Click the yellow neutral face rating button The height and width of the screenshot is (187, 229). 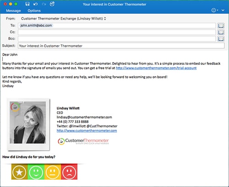pyautogui.click(x=53, y=172)
